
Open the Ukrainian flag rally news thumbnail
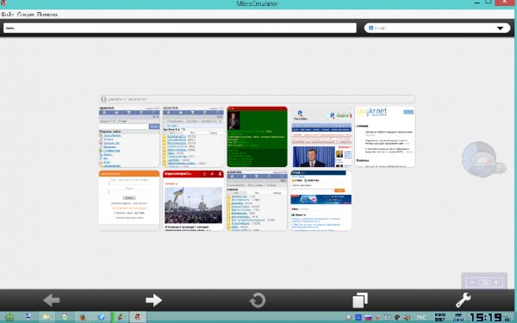[193, 201]
